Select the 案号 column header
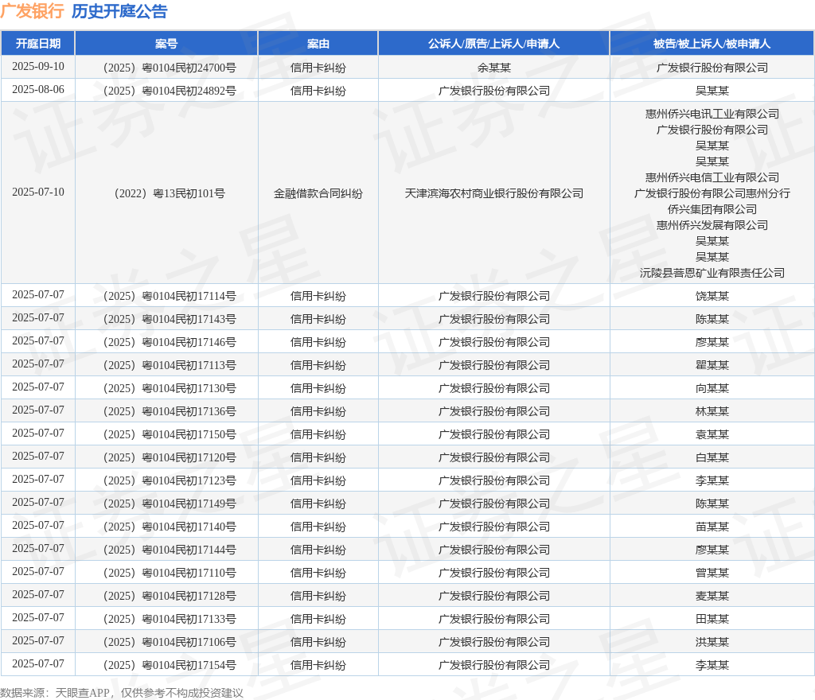Viewport: 815px width, 700px height. coord(166,44)
